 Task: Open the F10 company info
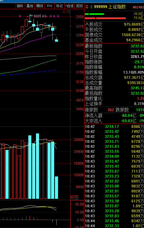49,6
